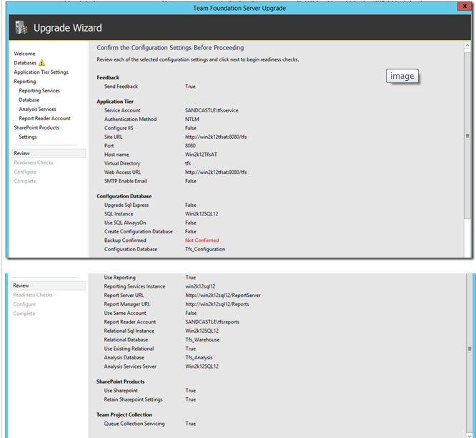Click Configure in the lower panel sidebar
This screenshot has height=438, width=476.
24,304
